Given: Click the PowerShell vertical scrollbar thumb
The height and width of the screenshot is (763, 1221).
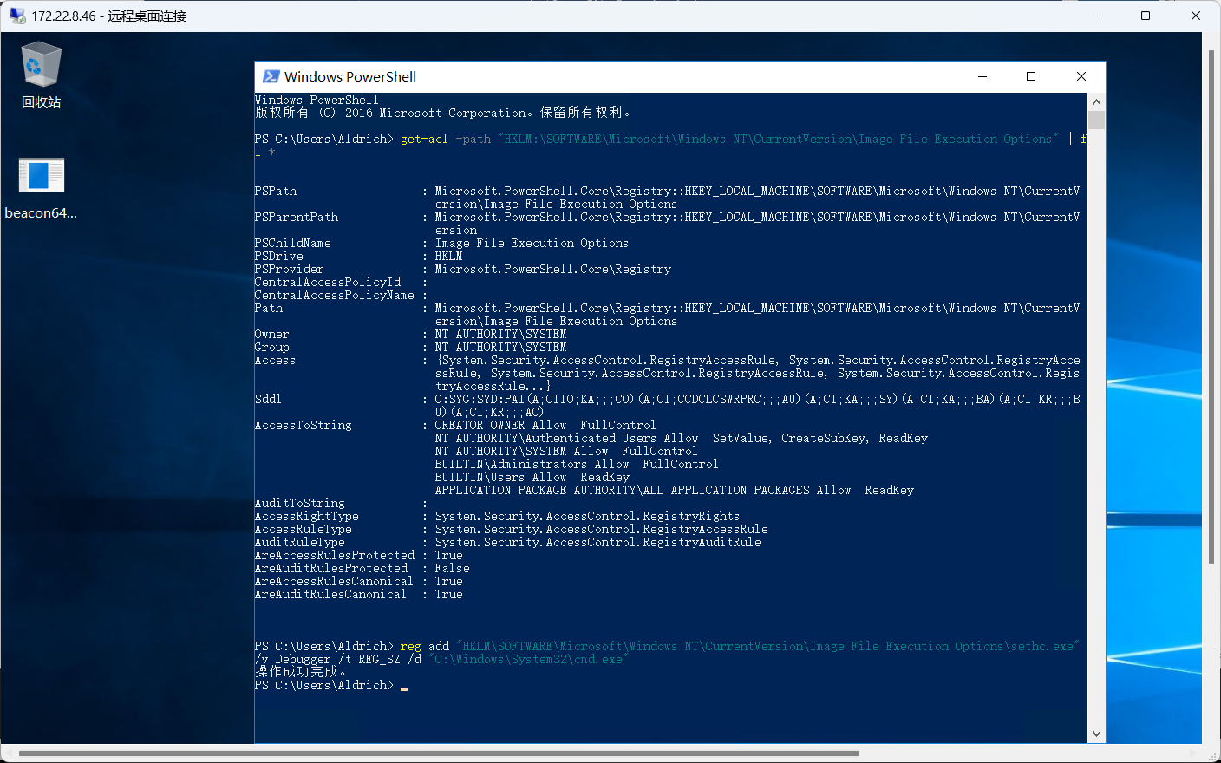Looking at the screenshot, I should click(1097, 120).
